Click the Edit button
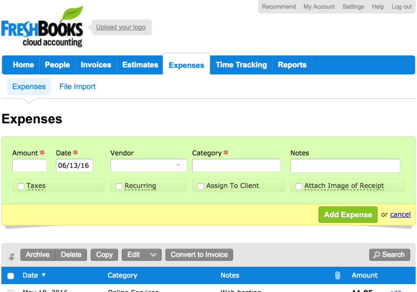 [x=134, y=255]
